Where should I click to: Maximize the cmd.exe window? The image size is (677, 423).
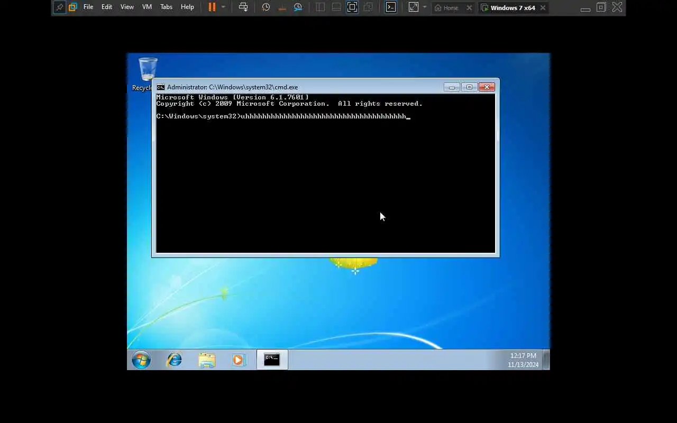point(469,87)
